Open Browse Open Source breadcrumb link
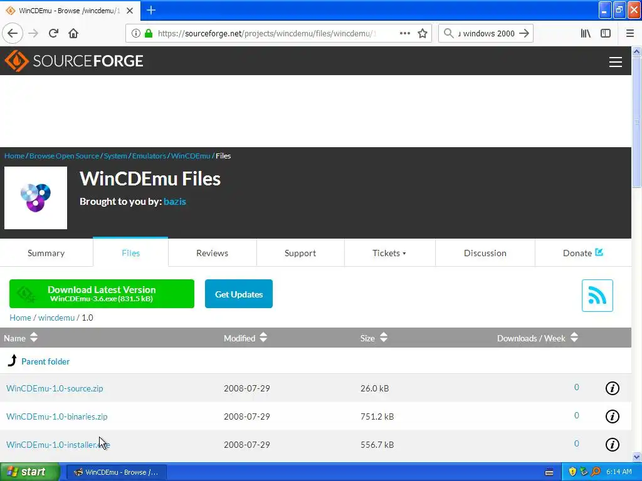Image resolution: width=642 pixels, height=481 pixels. tap(65, 156)
